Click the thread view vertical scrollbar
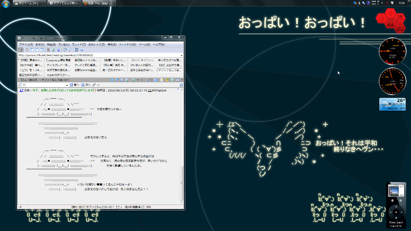Viewport: 411px width, 231px height. pyautogui.click(x=181, y=183)
